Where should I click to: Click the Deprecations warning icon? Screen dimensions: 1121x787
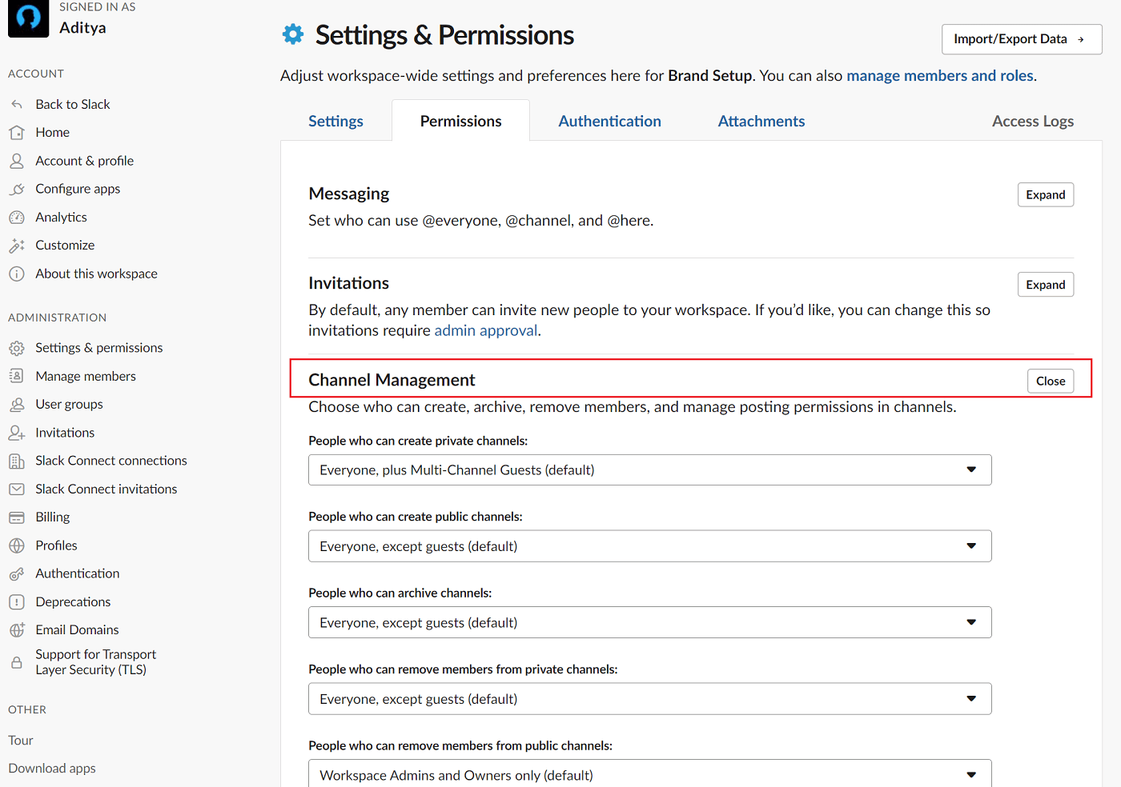17,602
